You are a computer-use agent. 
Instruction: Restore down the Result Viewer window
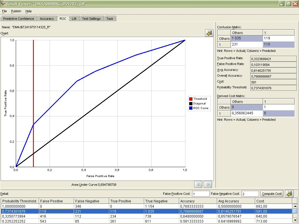pos(288,3)
